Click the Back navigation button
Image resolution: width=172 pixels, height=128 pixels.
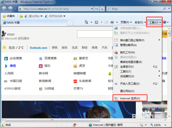point(4,9)
